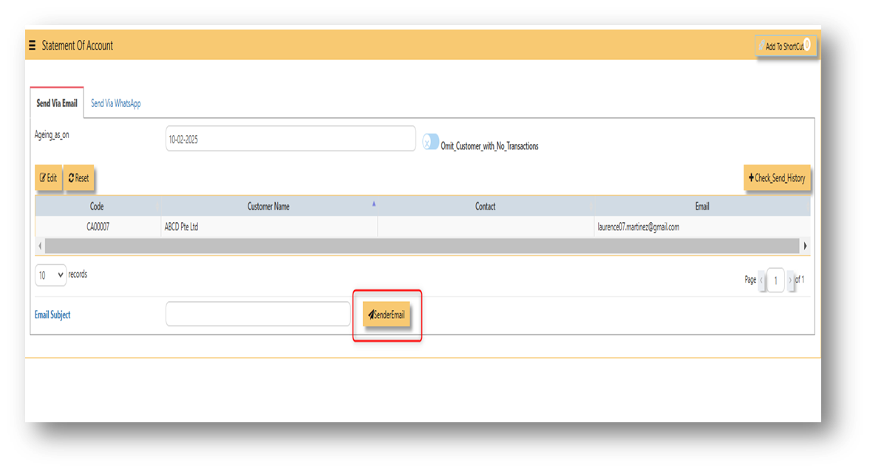Click the table's left scroll arrow
870x471 pixels.
point(40,246)
